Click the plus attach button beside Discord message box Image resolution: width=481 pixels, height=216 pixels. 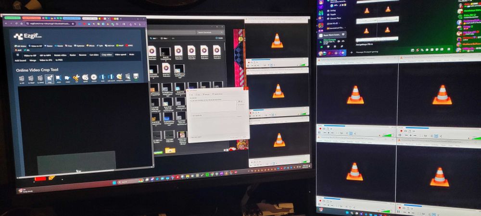352,52
